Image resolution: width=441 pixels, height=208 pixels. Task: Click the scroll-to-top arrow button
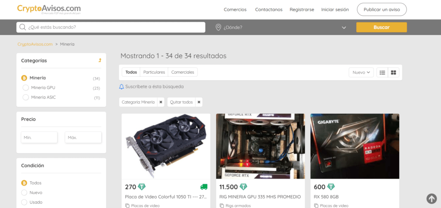(x=432, y=199)
